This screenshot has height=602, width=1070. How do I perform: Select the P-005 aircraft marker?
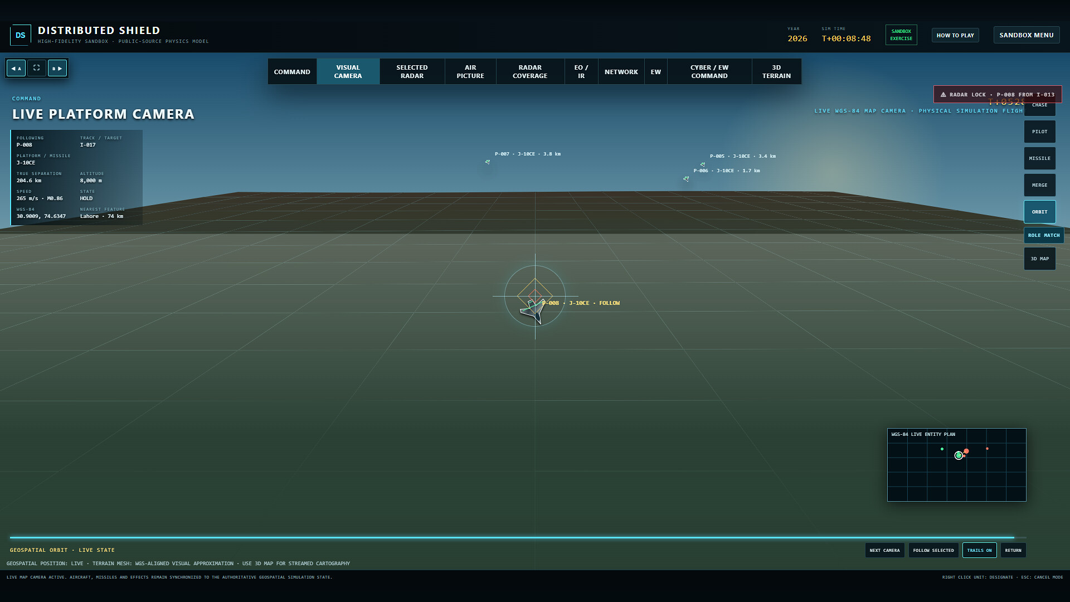[703, 164]
